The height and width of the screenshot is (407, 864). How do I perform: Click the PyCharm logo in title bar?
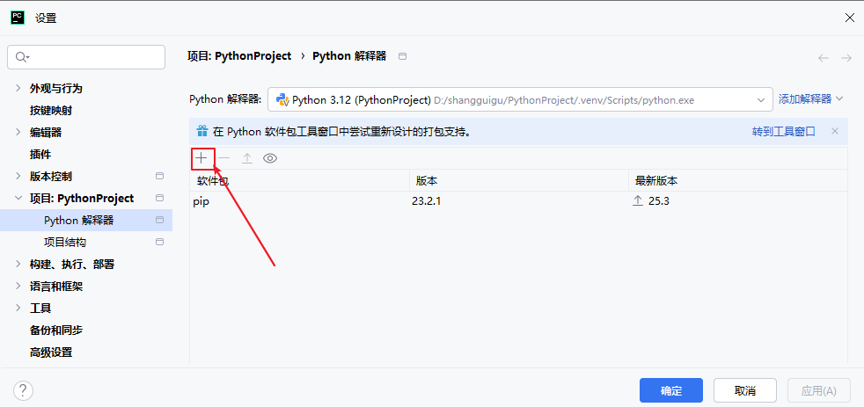click(x=18, y=18)
